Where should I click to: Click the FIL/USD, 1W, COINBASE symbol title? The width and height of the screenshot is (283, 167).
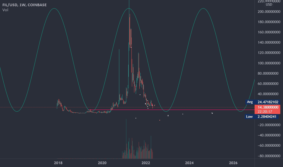(24, 5)
